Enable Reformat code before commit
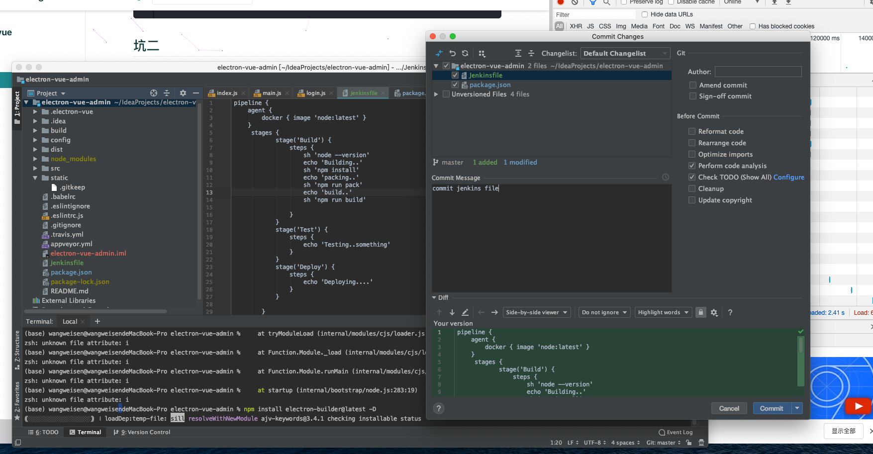The height and width of the screenshot is (454, 873). [692, 131]
